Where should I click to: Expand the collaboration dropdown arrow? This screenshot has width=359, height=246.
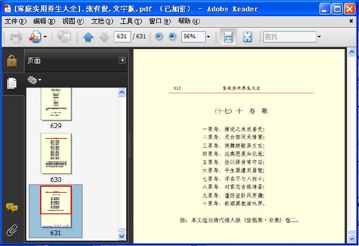coord(45,37)
